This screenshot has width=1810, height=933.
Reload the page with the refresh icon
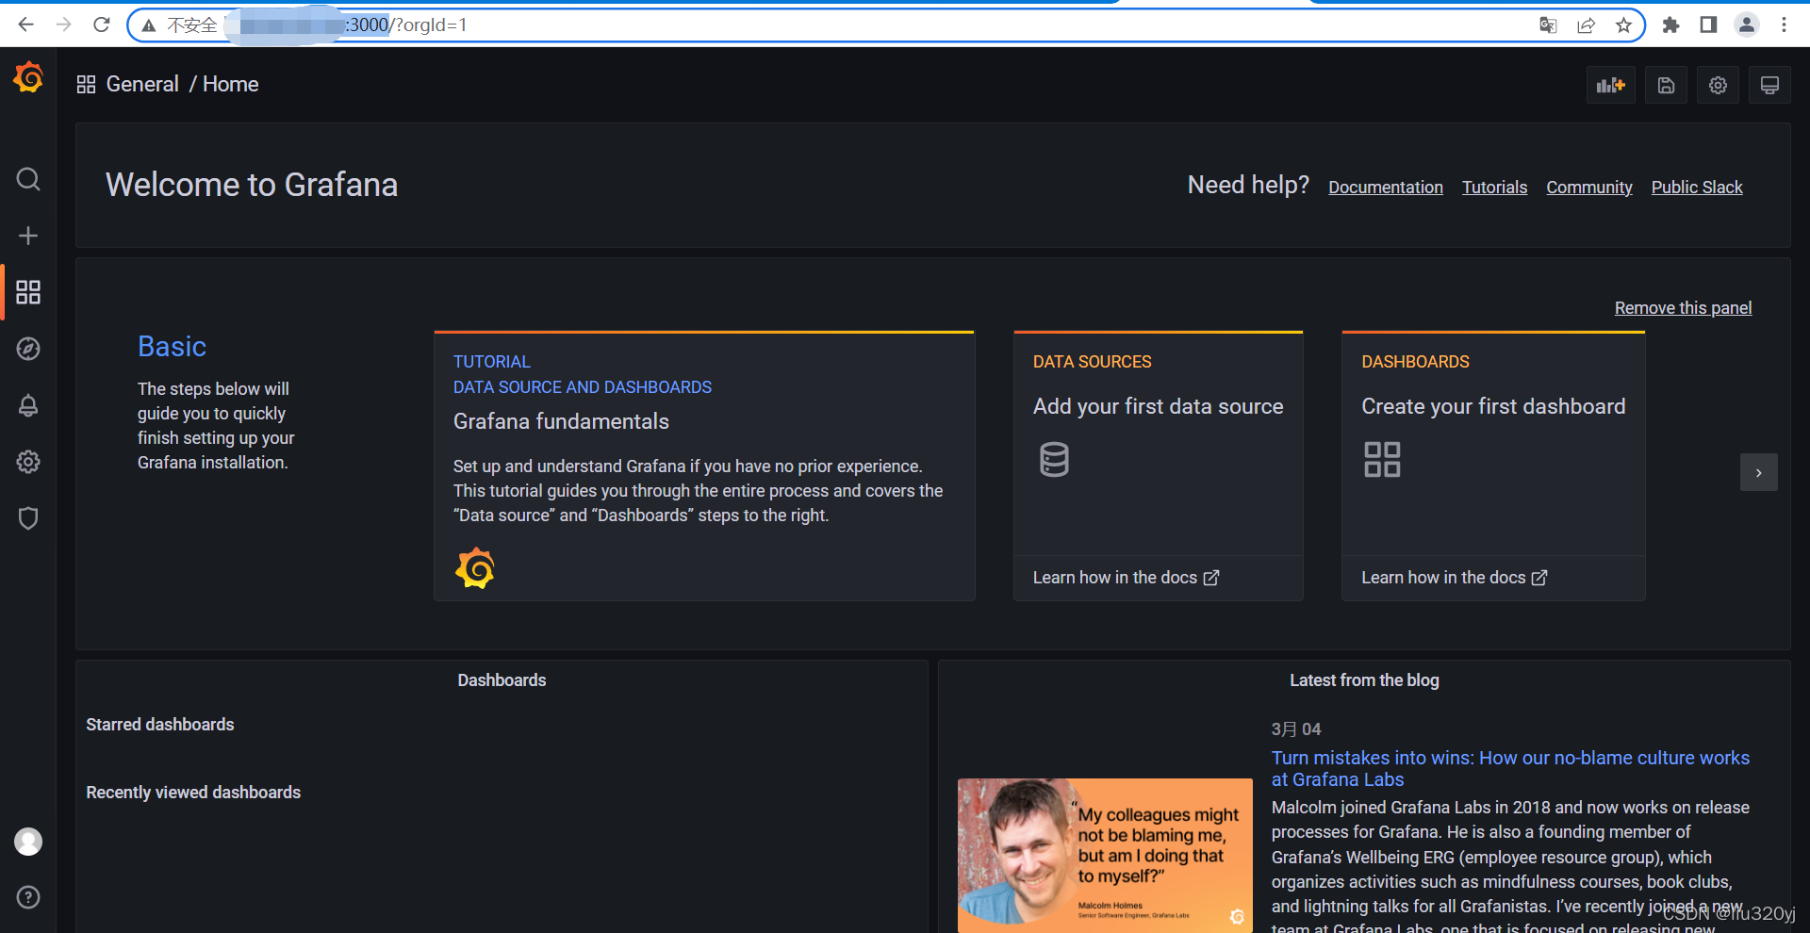point(102,25)
